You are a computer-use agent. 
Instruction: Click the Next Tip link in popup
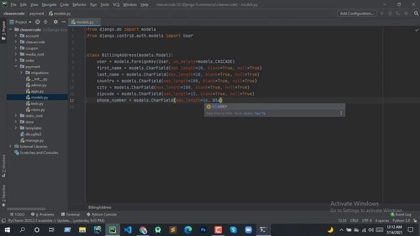260,113
